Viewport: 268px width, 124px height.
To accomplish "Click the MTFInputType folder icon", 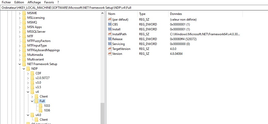I will [x=24, y=46].
